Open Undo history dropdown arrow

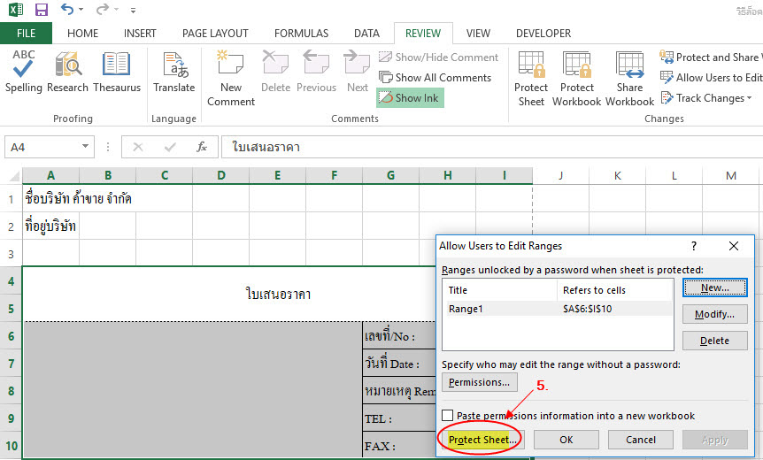[81, 9]
